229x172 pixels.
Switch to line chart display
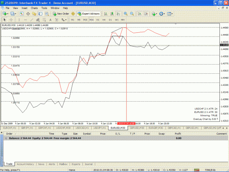tap(118, 14)
